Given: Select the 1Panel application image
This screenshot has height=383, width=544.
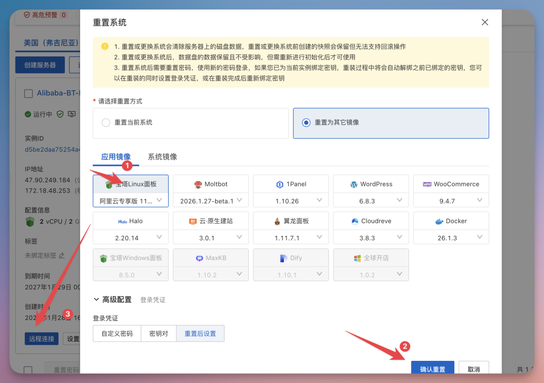Looking at the screenshot, I should pyautogui.click(x=291, y=184).
